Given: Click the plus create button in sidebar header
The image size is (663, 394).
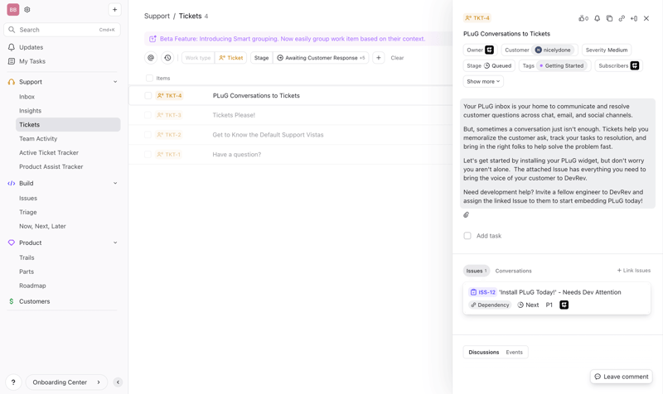Looking at the screenshot, I should [114, 10].
